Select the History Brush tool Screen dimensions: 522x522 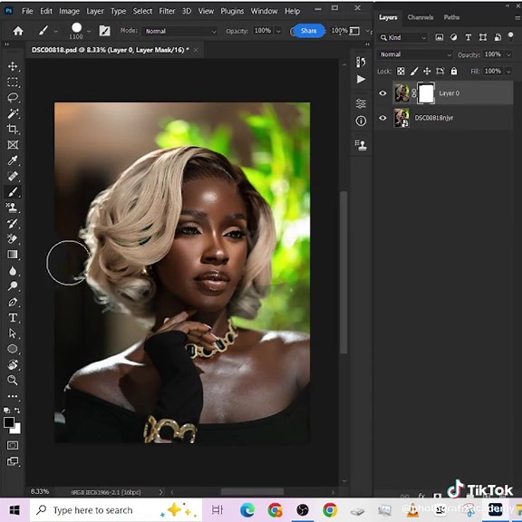13,223
